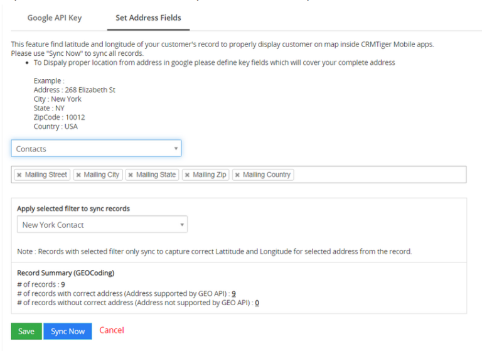Image resolution: width=482 pixels, height=351 pixels.
Task: Remove the Mailing City tag
Action: 78,175
